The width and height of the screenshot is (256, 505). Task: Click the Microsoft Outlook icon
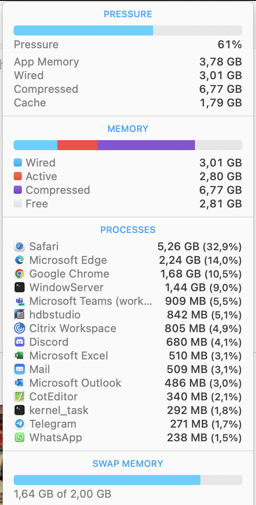(x=19, y=383)
